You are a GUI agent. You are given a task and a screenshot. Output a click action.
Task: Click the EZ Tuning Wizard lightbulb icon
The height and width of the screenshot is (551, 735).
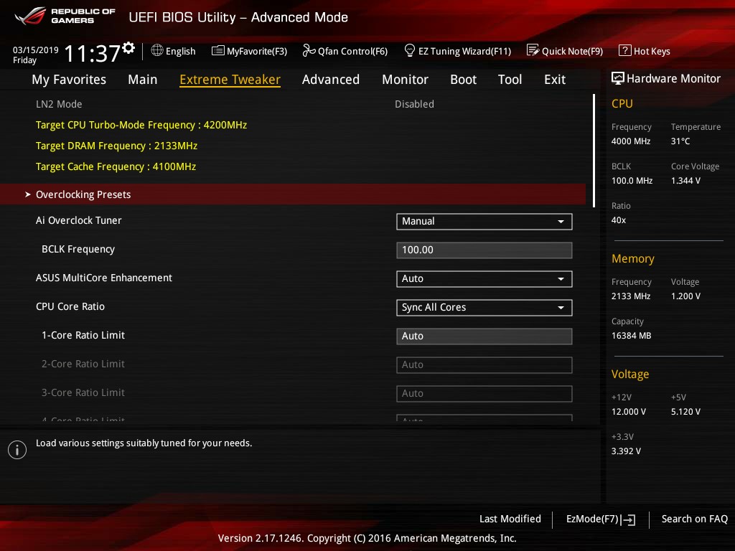pyautogui.click(x=409, y=50)
